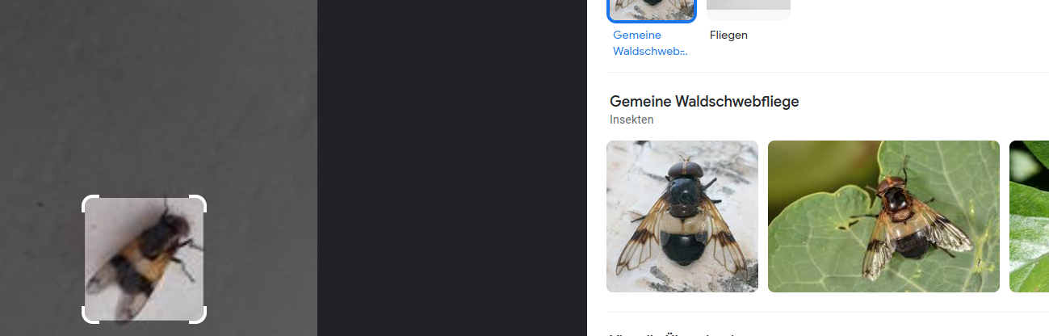
Task: Click the small dark speck on the wall
Action: click(42, 204)
